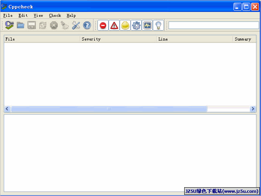Toggle the information light bulb icon
The image size is (261, 196).
click(x=158, y=25)
